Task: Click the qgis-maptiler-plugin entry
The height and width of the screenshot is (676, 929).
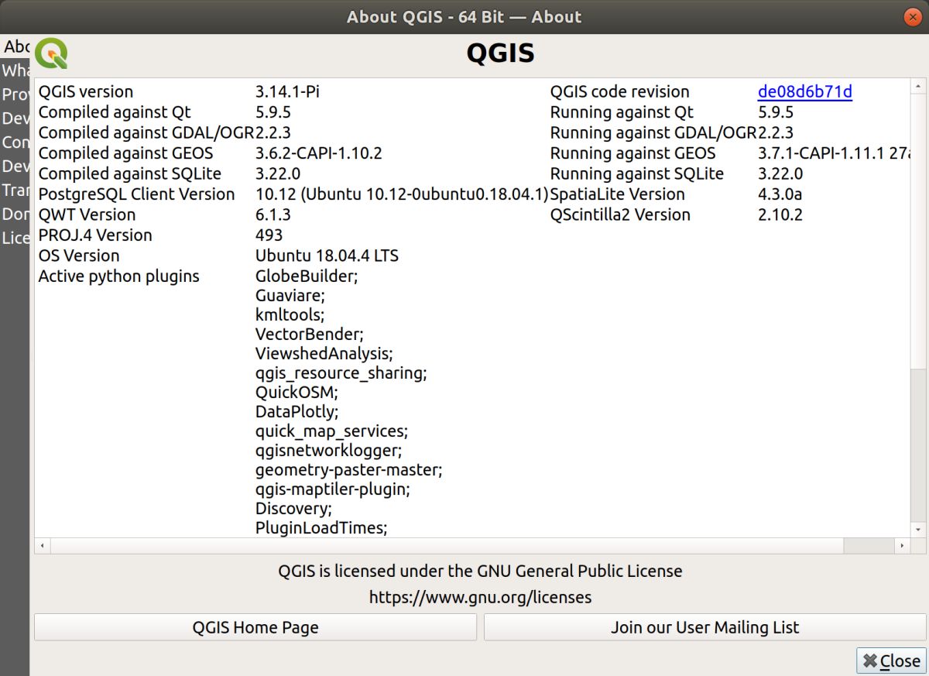Action: (x=333, y=489)
